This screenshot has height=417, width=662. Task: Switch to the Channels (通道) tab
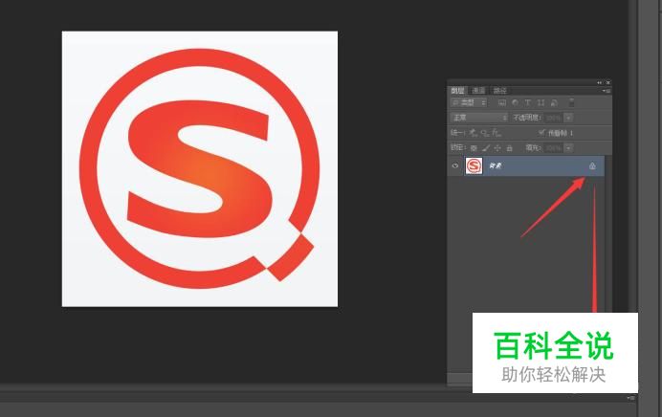tap(478, 90)
